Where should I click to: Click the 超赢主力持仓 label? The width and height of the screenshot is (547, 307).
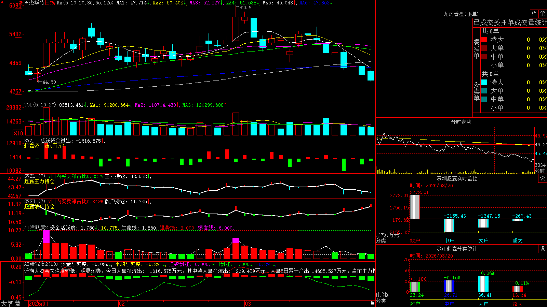click(x=39, y=181)
